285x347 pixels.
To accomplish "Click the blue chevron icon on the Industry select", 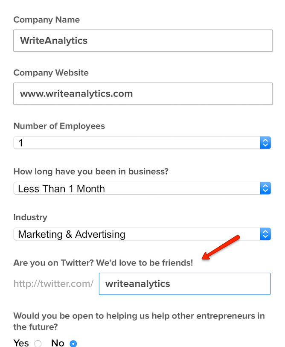I will (265, 234).
